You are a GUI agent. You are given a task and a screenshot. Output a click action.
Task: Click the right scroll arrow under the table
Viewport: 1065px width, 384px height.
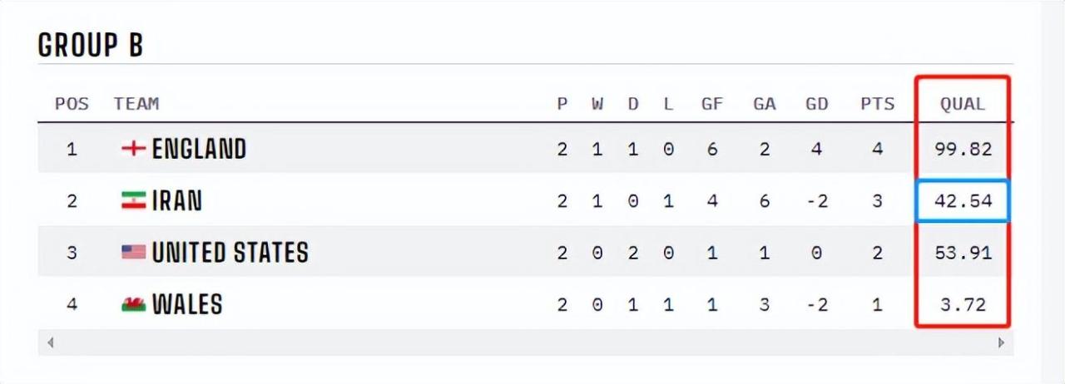(x=1001, y=342)
